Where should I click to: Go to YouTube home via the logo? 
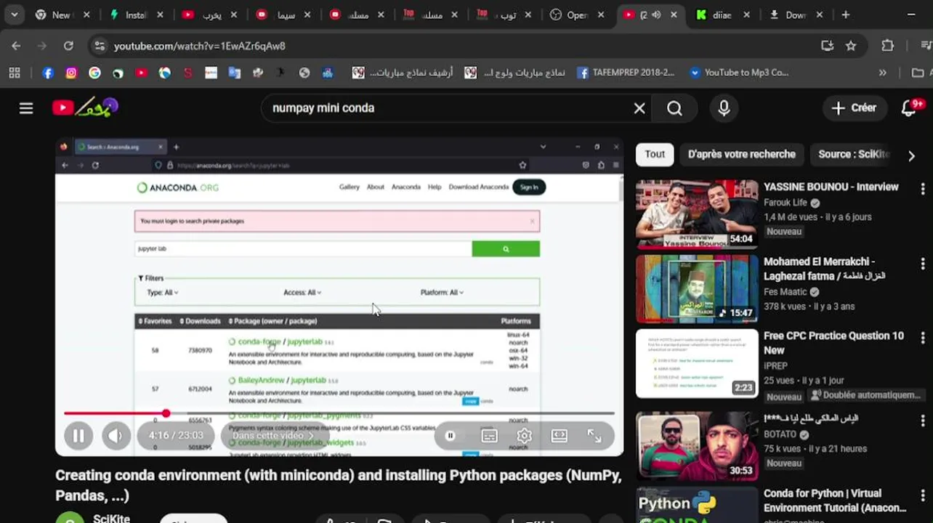tap(84, 108)
